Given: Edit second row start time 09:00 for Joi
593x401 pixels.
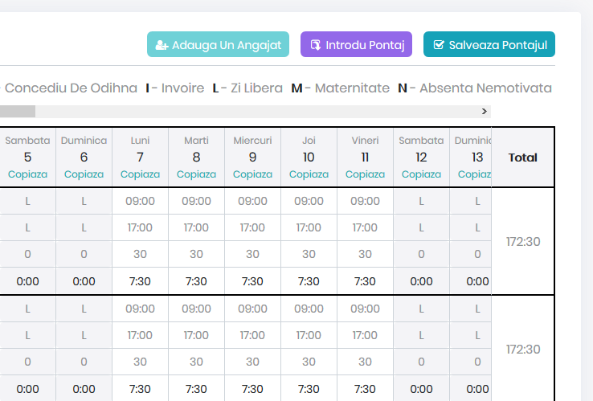Looking at the screenshot, I should click(x=309, y=309).
